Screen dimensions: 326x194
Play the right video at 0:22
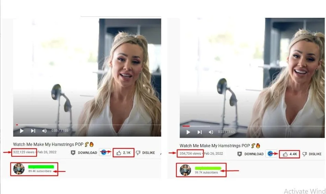pyautogui.click(x=188, y=132)
